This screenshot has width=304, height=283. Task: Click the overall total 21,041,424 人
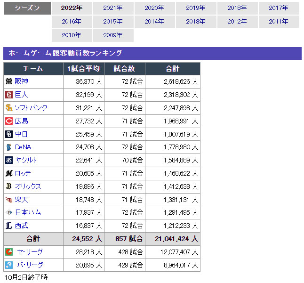click(x=176, y=239)
